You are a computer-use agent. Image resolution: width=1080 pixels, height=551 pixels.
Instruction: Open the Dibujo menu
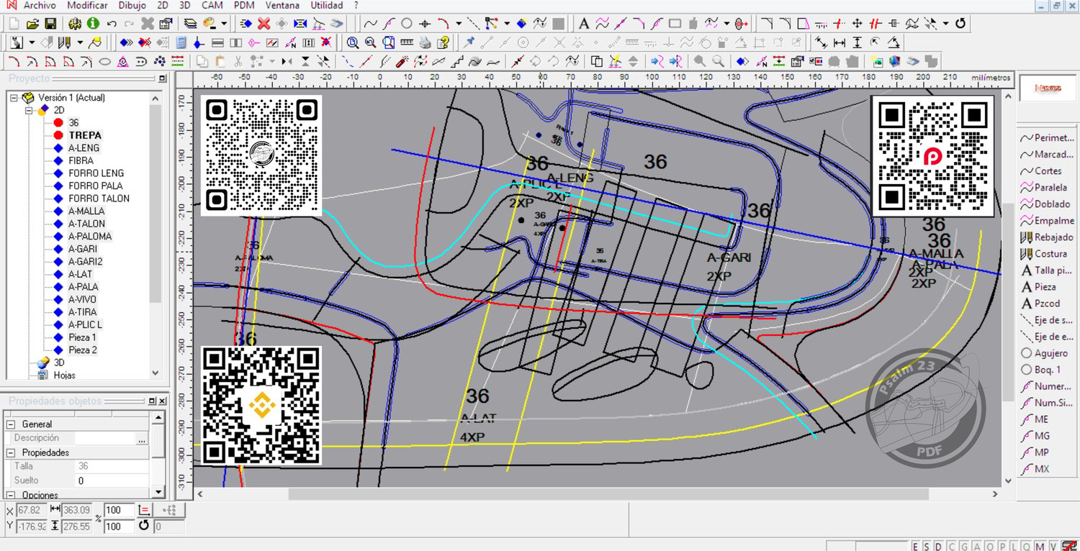pos(132,6)
